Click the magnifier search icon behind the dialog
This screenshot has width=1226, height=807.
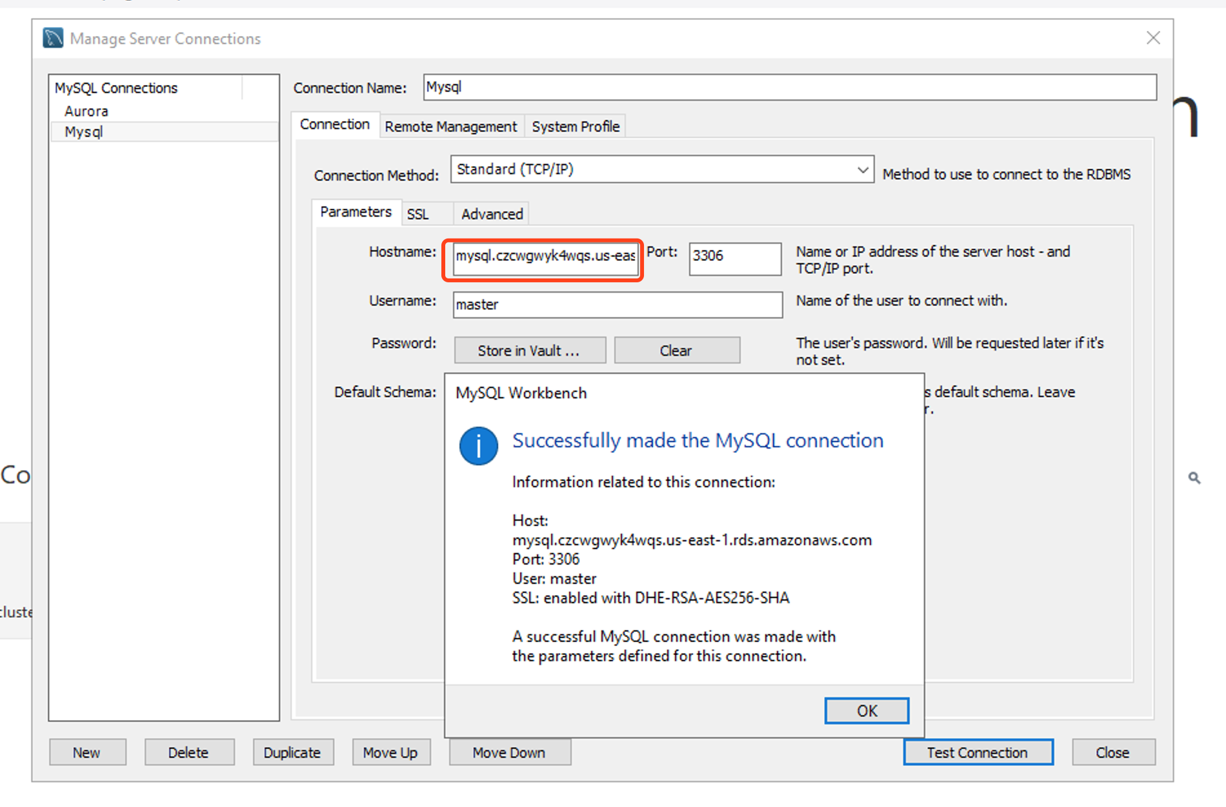tap(1194, 478)
